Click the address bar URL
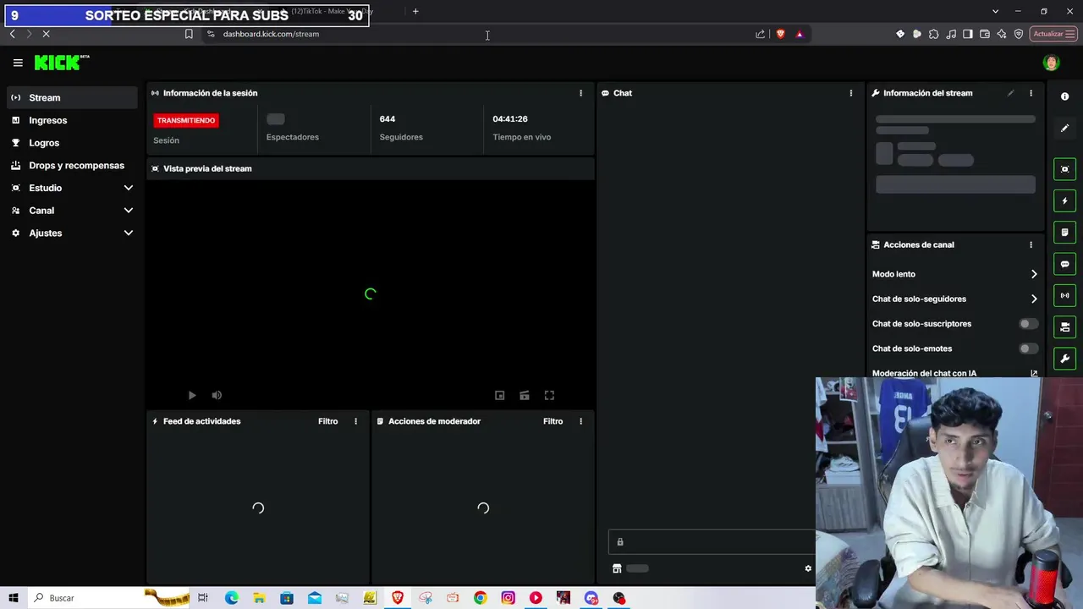The image size is (1083, 609). coord(271,34)
